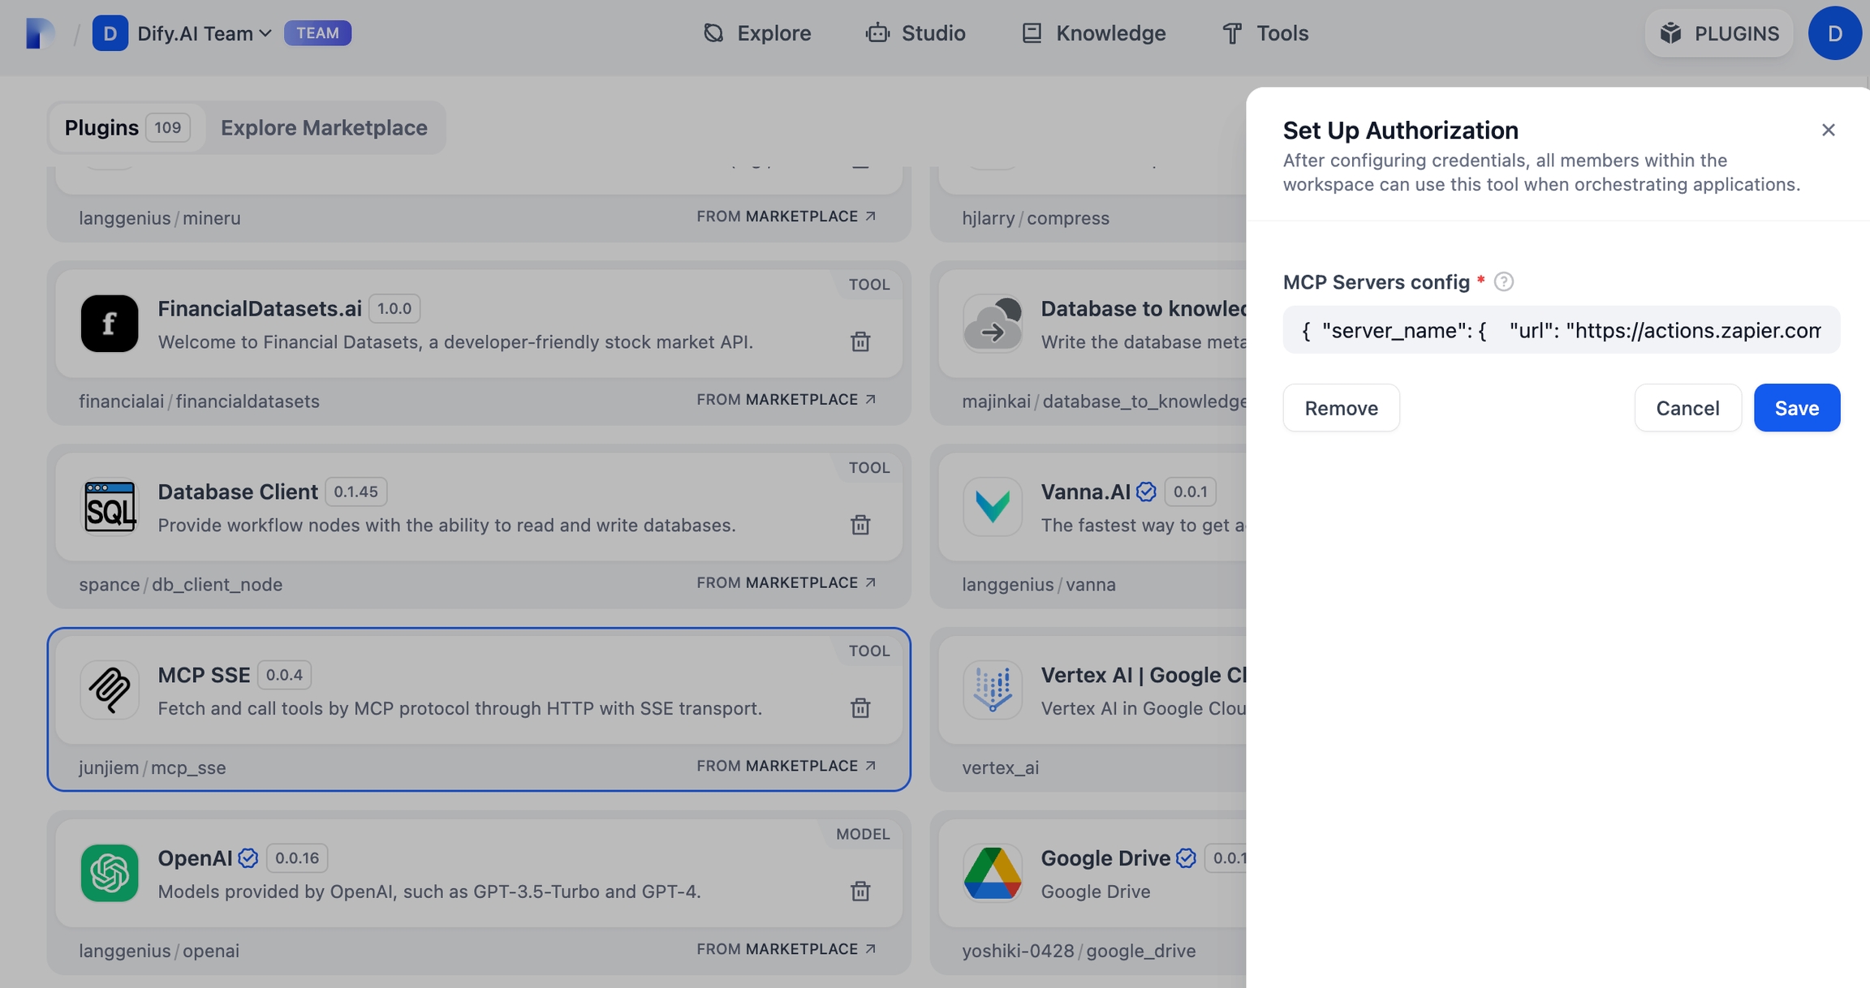1870x988 pixels.
Task: Click the OpenAI plugin delete icon
Action: point(860,891)
